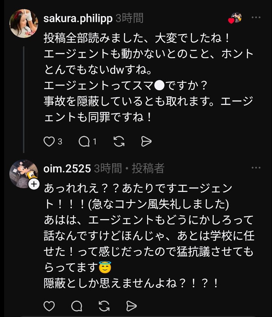Open more options for oim.2525's reply
The width and height of the screenshot is (272, 317).
click(x=256, y=168)
